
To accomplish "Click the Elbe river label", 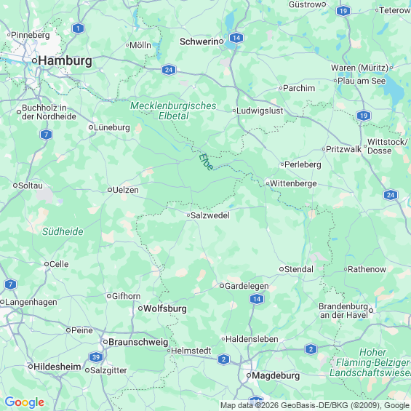I will pyautogui.click(x=206, y=162).
